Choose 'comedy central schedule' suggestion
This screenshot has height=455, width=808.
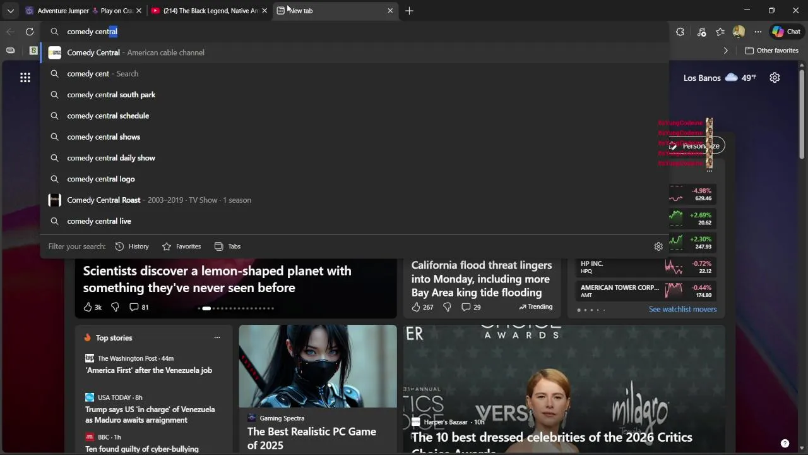tap(355, 116)
